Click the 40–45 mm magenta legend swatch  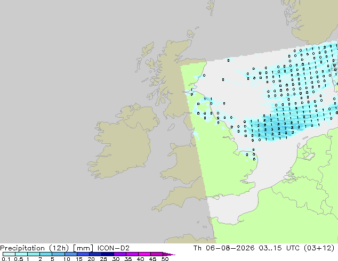144,254
